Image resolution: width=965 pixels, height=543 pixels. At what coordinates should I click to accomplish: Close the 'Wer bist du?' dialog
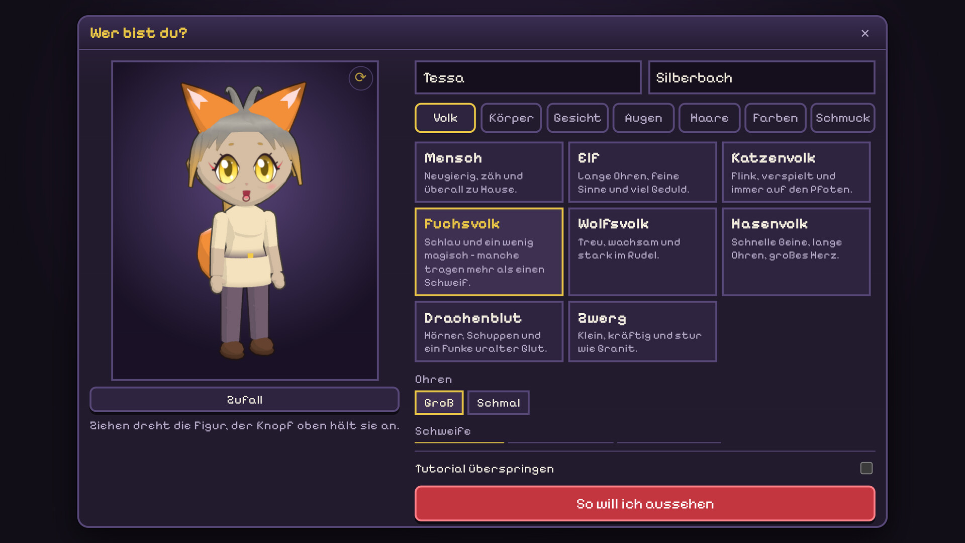pyautogui.click(x=864, y=33)
